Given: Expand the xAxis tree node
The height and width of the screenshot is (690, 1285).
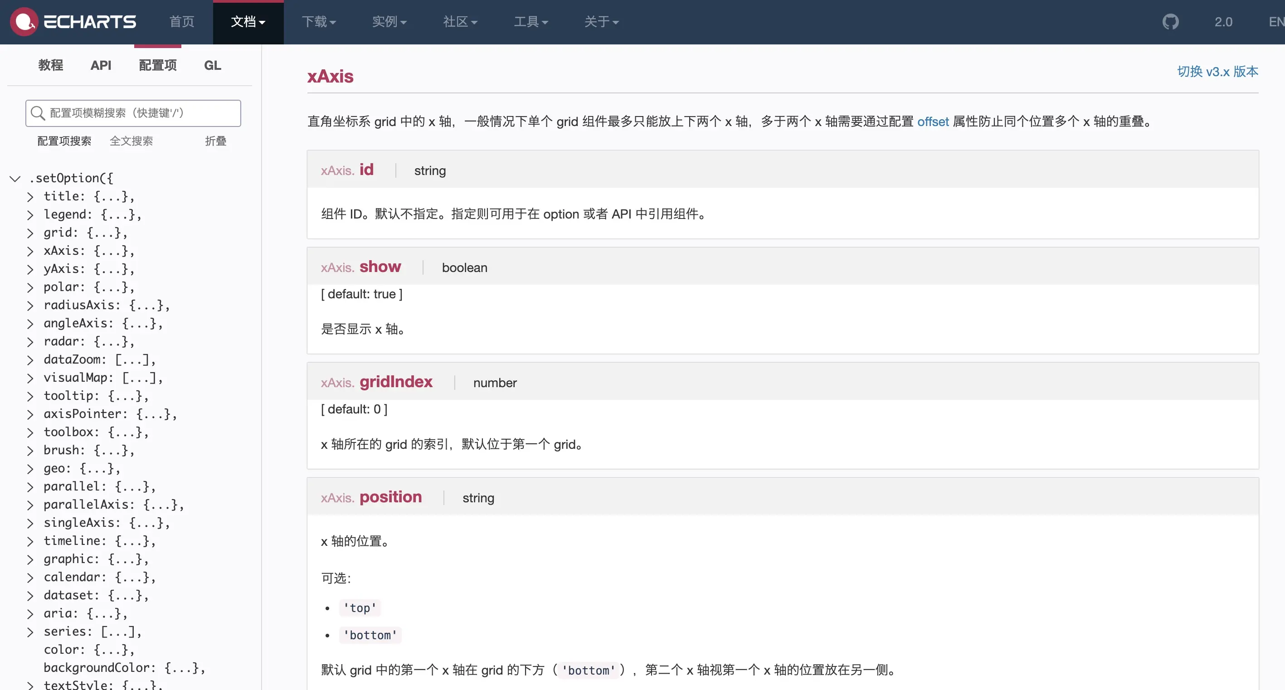Looking at the screenshot, I should tap(30, 251).
